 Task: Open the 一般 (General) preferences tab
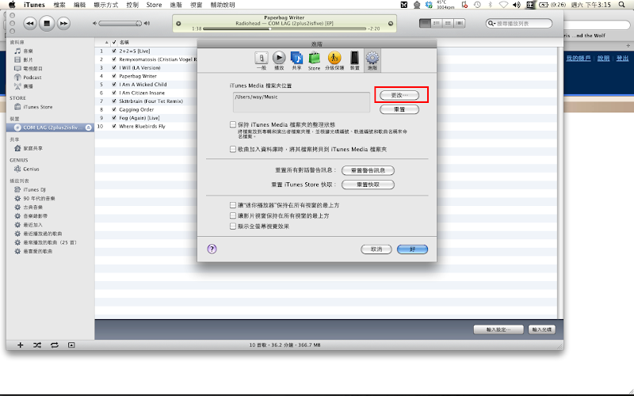click(x=262, y=61)
